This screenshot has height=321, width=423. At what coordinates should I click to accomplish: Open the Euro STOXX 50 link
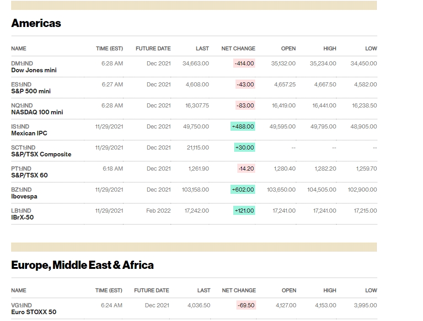click(34, 312)
